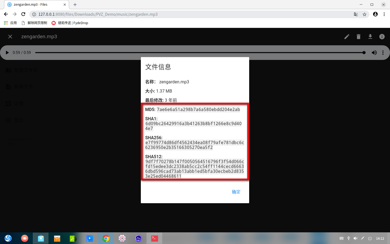Open the terminal from taskbar
The height and width of the screenshot is (244, 390).
click(154, 238)
